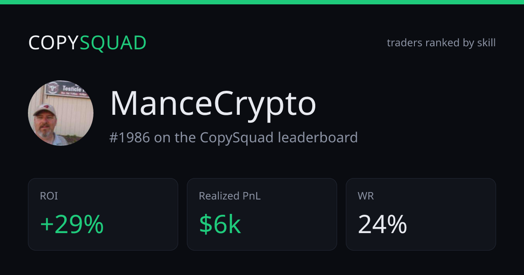Click the WR label
Screen dimensions: 524x275
coord(365,196)
